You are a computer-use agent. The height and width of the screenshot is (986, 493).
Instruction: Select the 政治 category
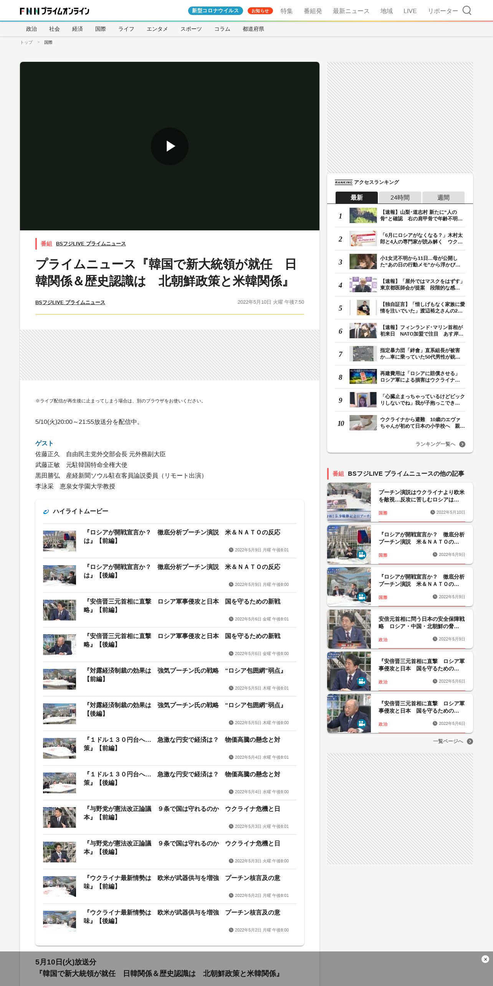point(31,29)
